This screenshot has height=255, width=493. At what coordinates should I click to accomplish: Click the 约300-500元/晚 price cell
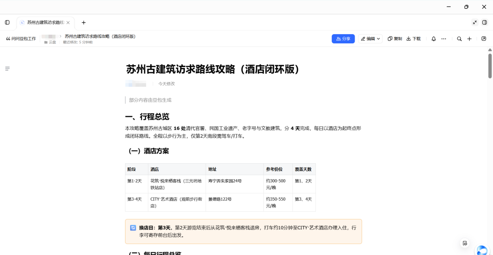point(278,184)
